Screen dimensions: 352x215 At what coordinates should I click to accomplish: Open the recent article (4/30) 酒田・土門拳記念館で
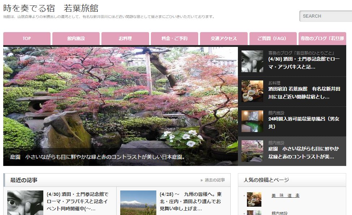78,201
